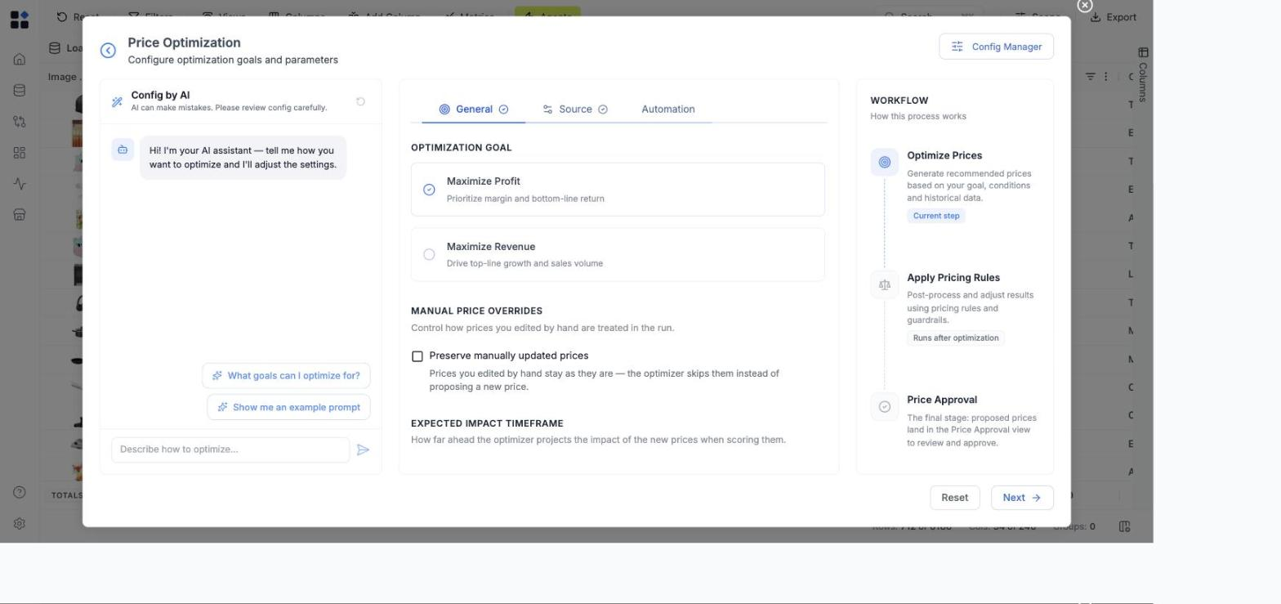Select the Maximize Profit option
Image resolution: width=1281 pixels, height=604 pixels.
(618, 190)
